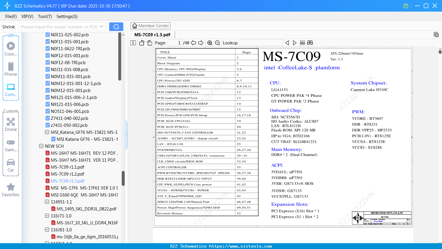Viewport: 442px width, 249px height.
Task: Select the MS-7C09 r1.3.pdf tab
Action: tap(152, 35)
